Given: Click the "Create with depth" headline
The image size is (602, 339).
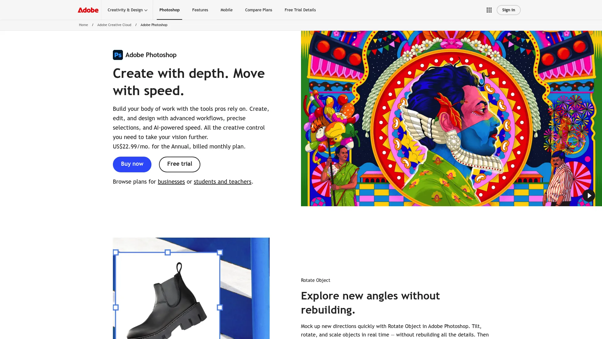Looking at the screenshot, I should [x=189, y=82].
